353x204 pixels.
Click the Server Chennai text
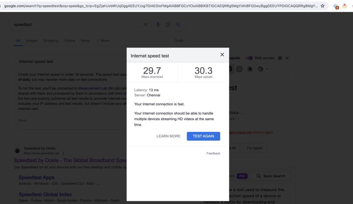147,95
